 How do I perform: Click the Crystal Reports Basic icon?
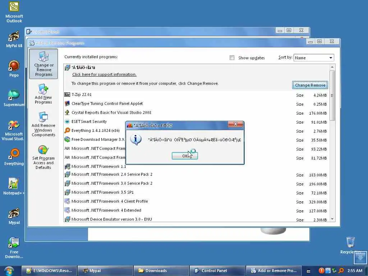(67, 112)
